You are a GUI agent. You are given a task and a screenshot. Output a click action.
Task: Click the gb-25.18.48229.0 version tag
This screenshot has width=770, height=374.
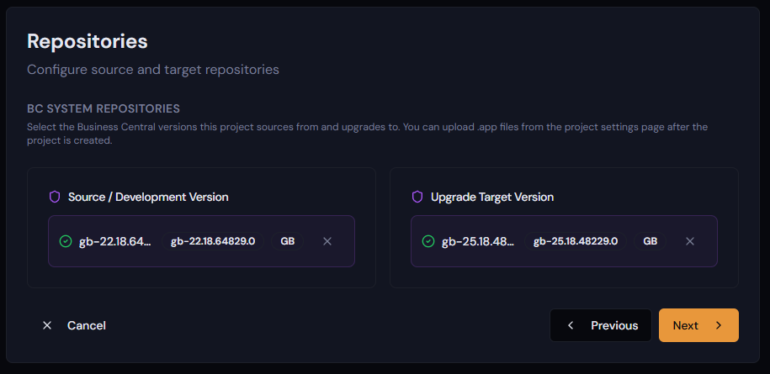tap(576, 241)
